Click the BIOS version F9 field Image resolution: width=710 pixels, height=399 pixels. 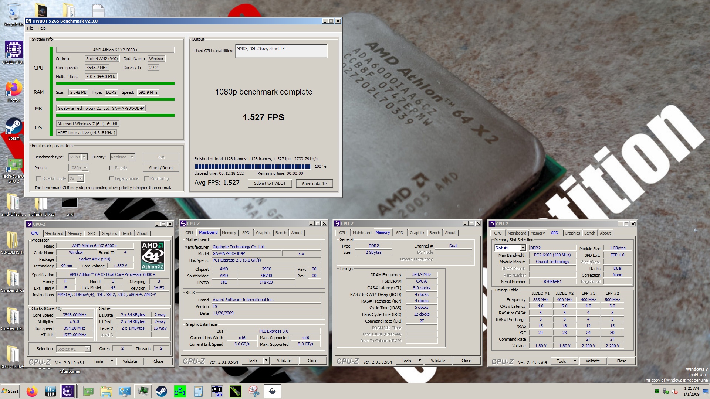[x=266, y=307]
